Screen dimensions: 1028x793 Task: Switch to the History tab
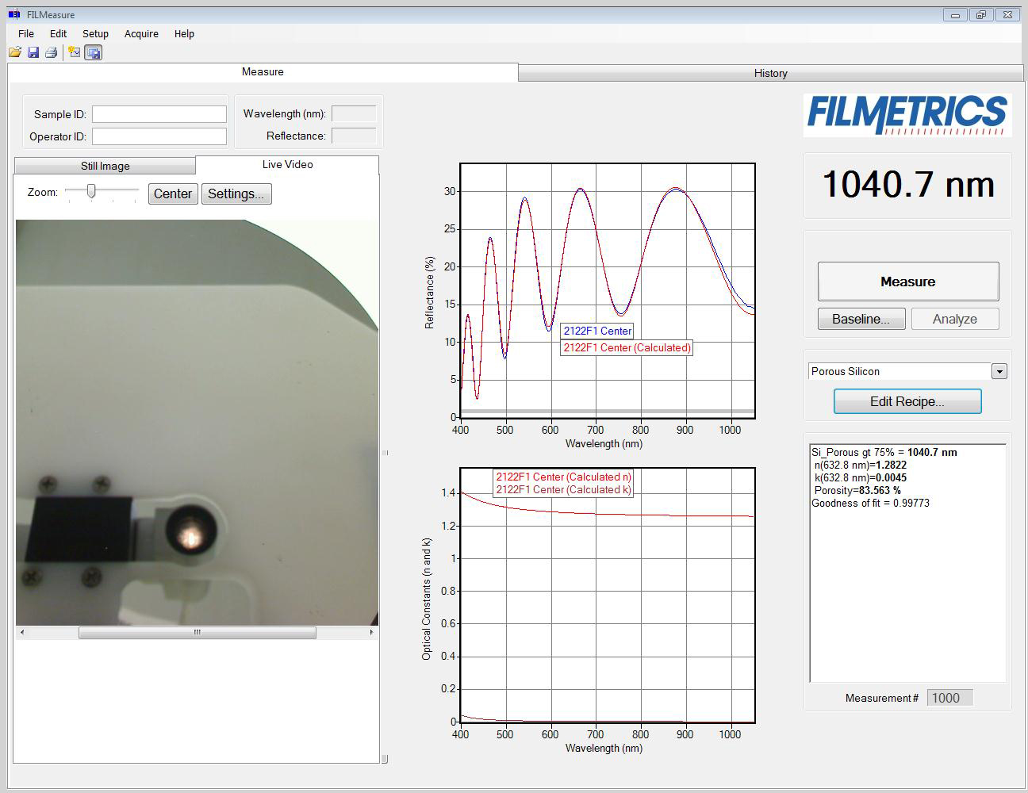(x=771, y=73)
